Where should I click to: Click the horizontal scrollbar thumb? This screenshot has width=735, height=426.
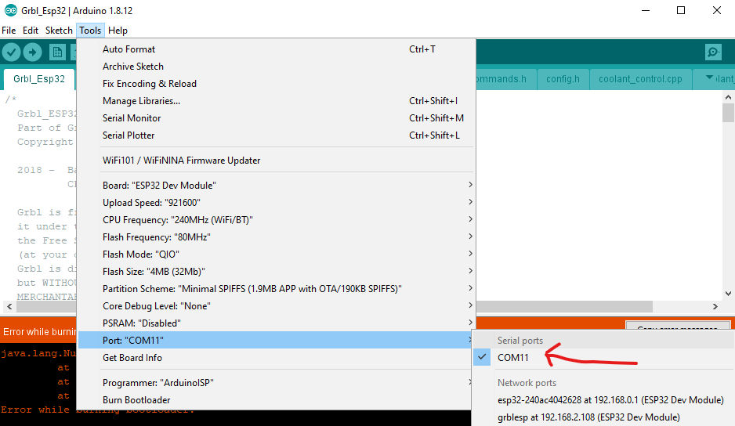click(564, 306)
